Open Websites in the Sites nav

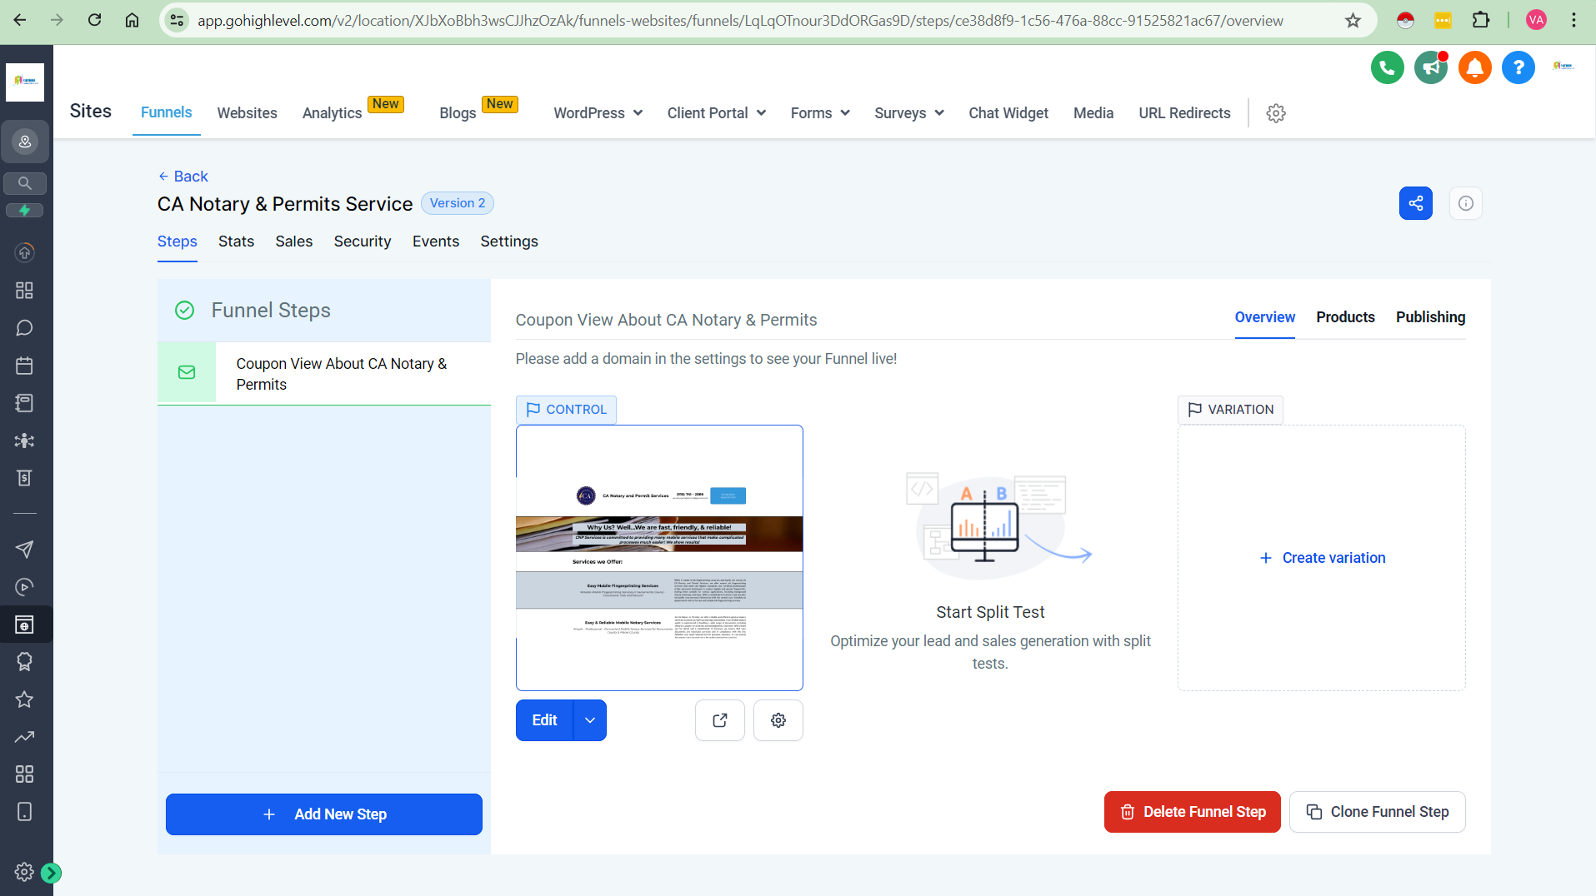click(247, 113)
